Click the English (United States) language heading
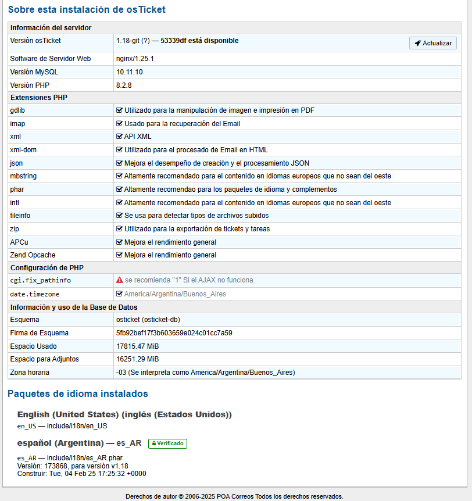The image size is (472, 501). pos(124,414)
